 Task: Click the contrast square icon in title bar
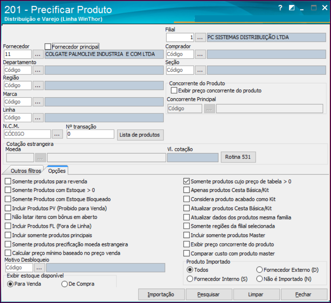click(x=292, y=8)
